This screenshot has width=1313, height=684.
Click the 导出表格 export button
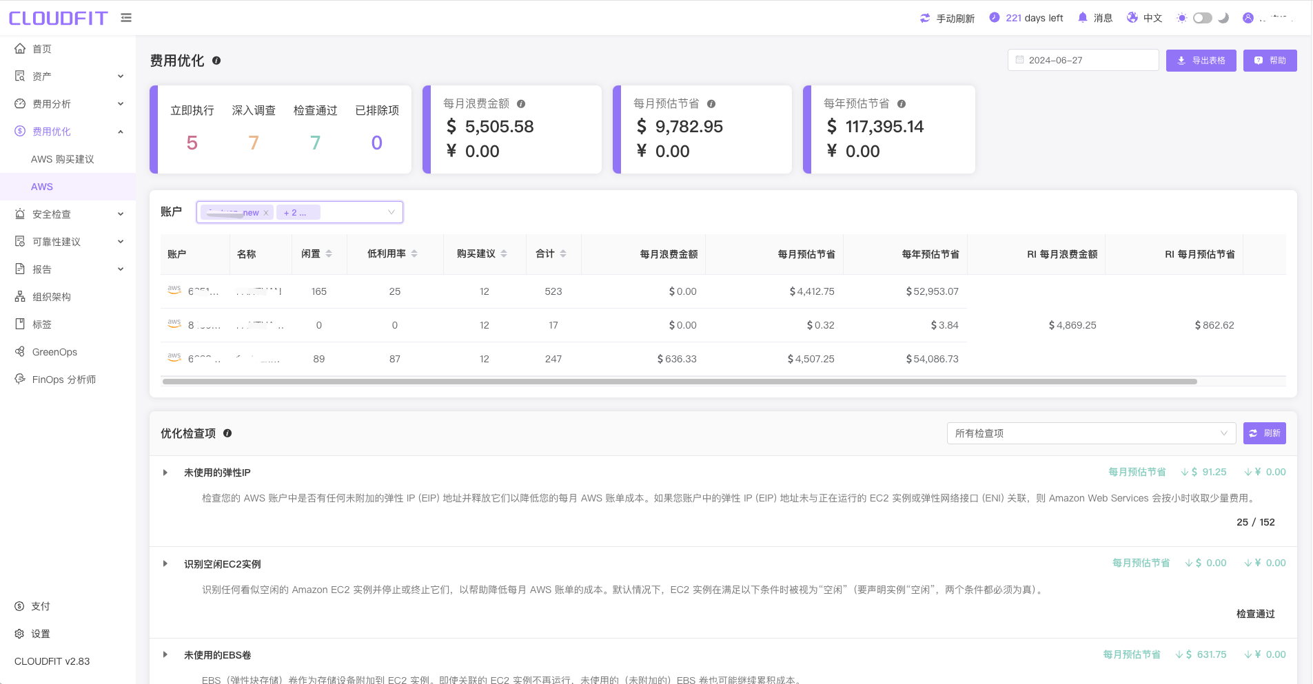click(x=1201, y=61)
